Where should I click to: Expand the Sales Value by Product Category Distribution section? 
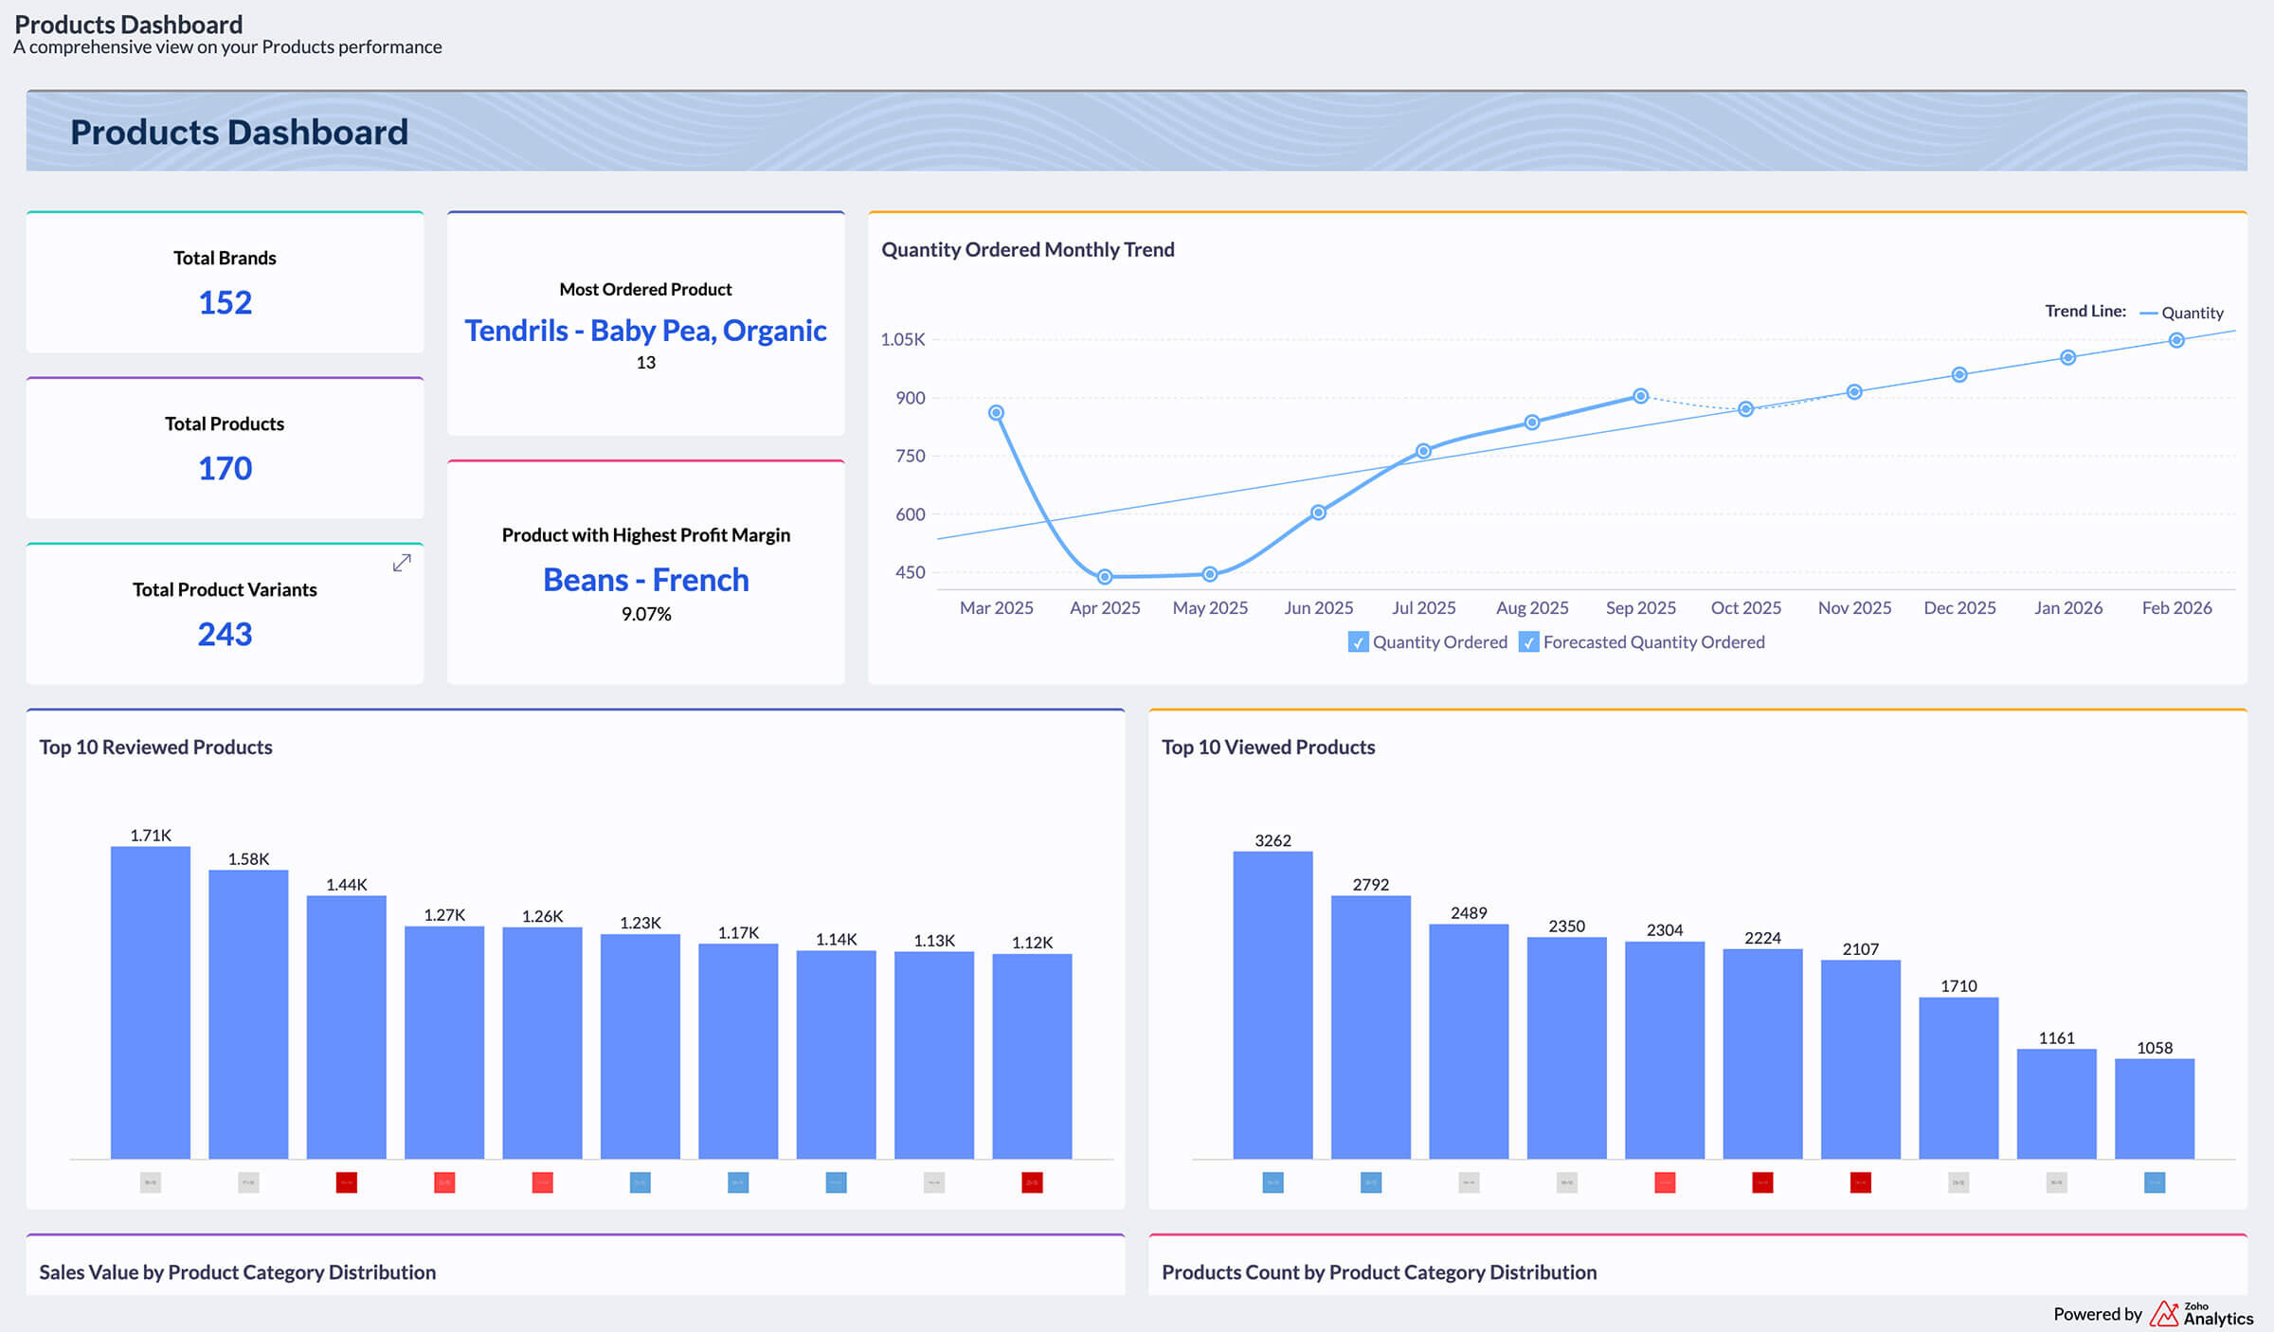237,1272
